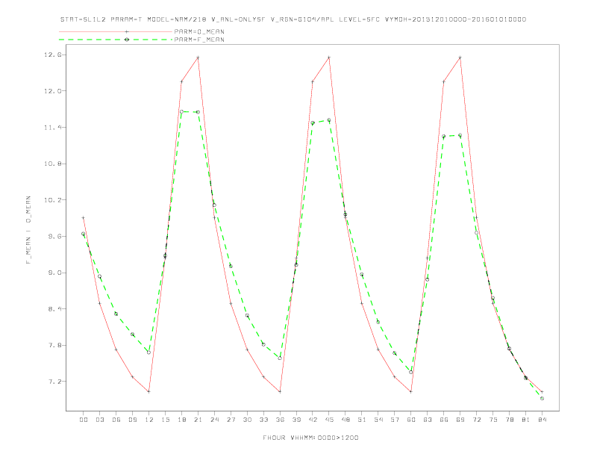Click the 30 forecast hour tick label
The width and height of the screenshot is (591, 457).
click(247, 420)
